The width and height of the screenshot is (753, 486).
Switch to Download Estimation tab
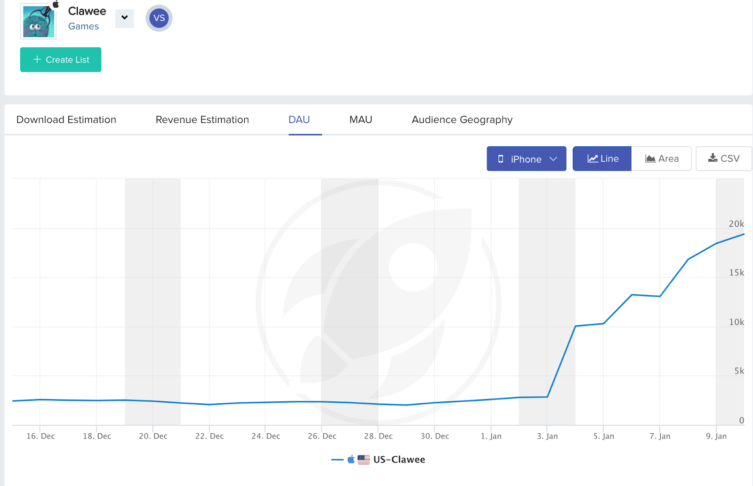point(66,120)
